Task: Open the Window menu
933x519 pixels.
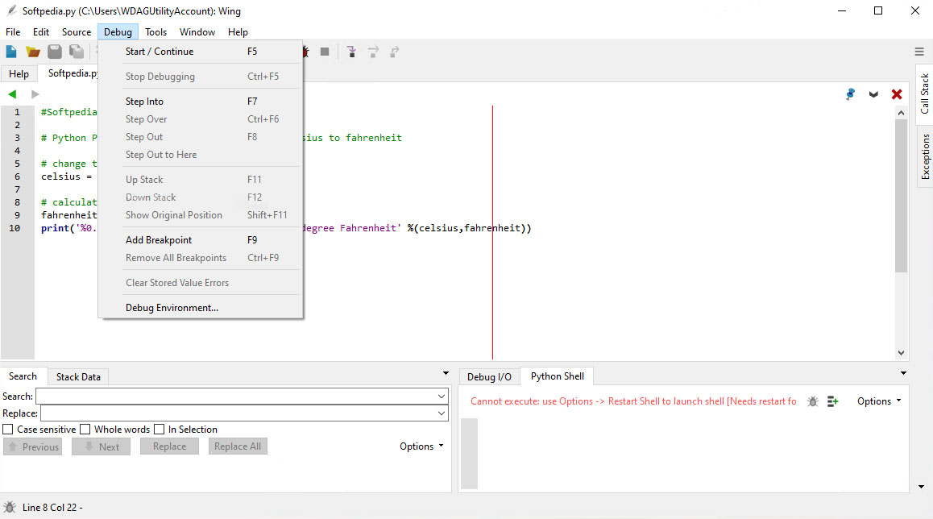Action: pos(197,32)
